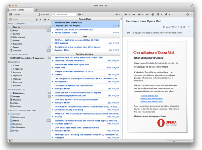Click the Spam hand icon in toolbar

153,14
